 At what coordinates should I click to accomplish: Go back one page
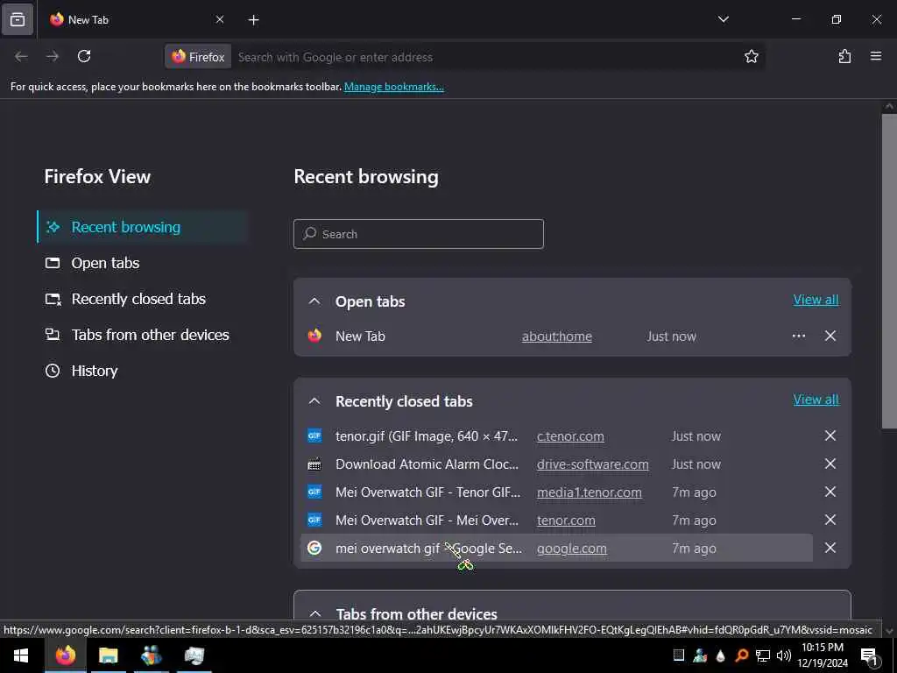(x=21, y=56)
